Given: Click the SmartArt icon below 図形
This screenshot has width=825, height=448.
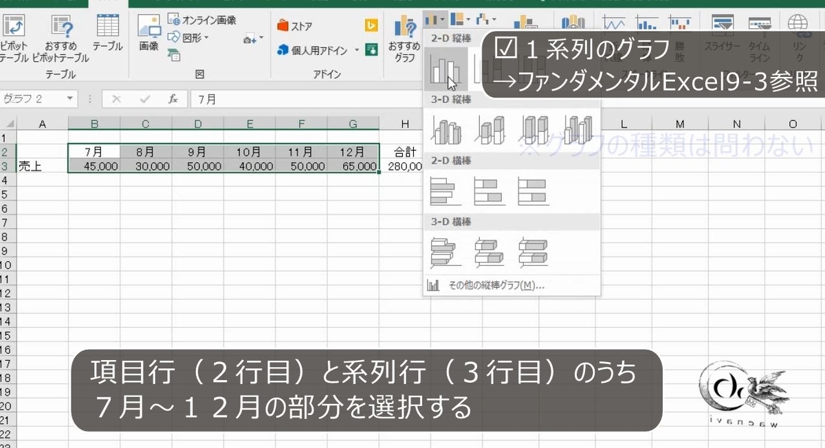Looking at the screenshot, I should 174,56.
